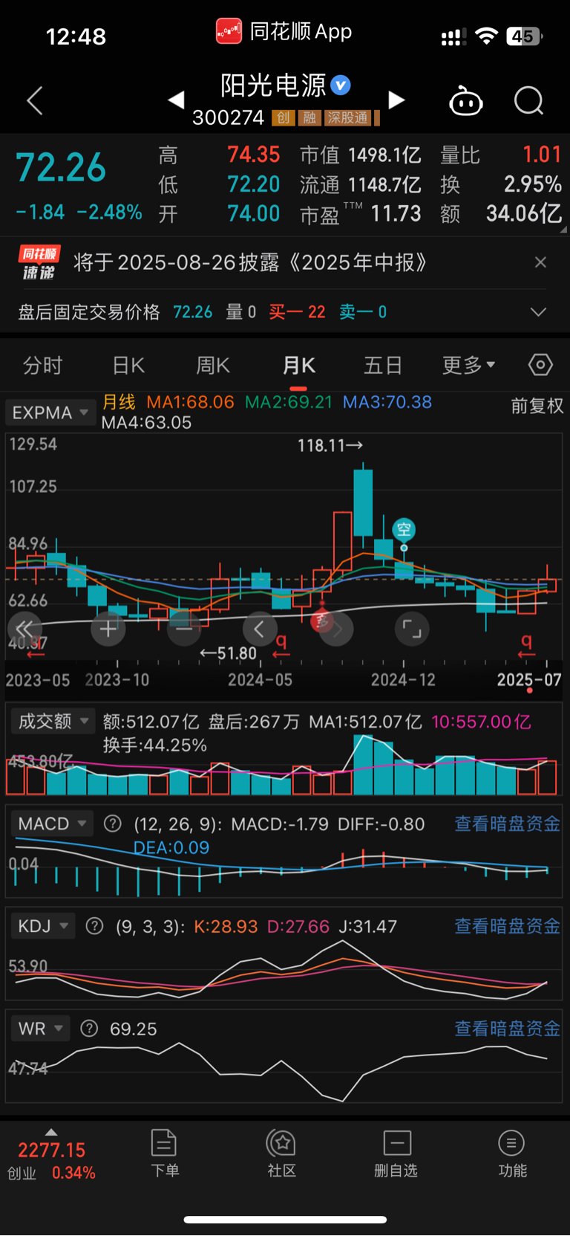This screenshot has height=1236, width=570.
Task: Switch to 分时 chart tab
Action: point(42,365)
